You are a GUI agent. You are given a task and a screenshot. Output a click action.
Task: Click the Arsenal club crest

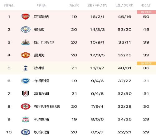point(26,17)
